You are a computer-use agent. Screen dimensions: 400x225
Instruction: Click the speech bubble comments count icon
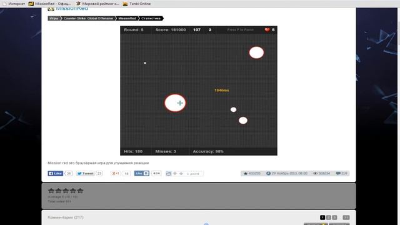point(338,174)
